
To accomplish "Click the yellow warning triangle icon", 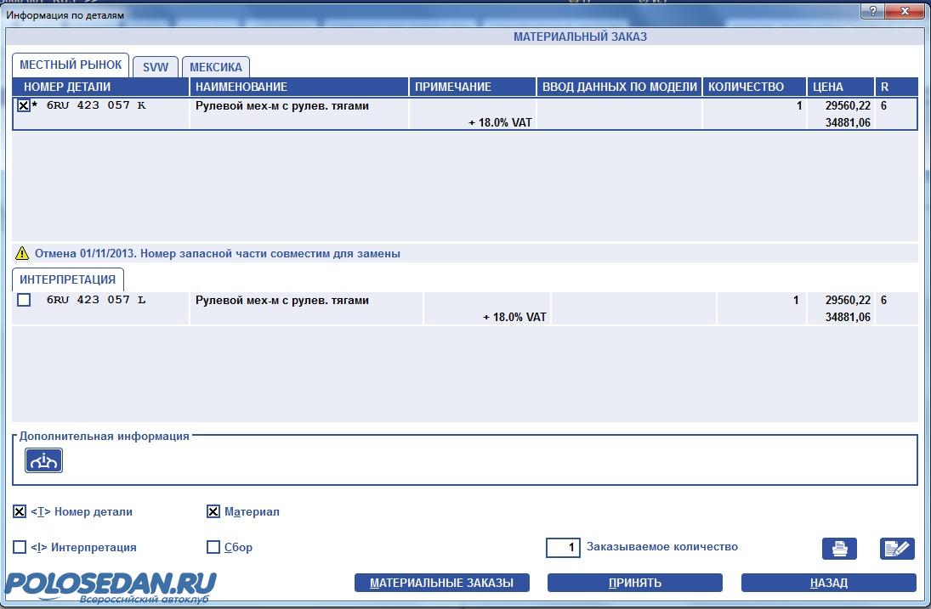I will coord(22,254).
